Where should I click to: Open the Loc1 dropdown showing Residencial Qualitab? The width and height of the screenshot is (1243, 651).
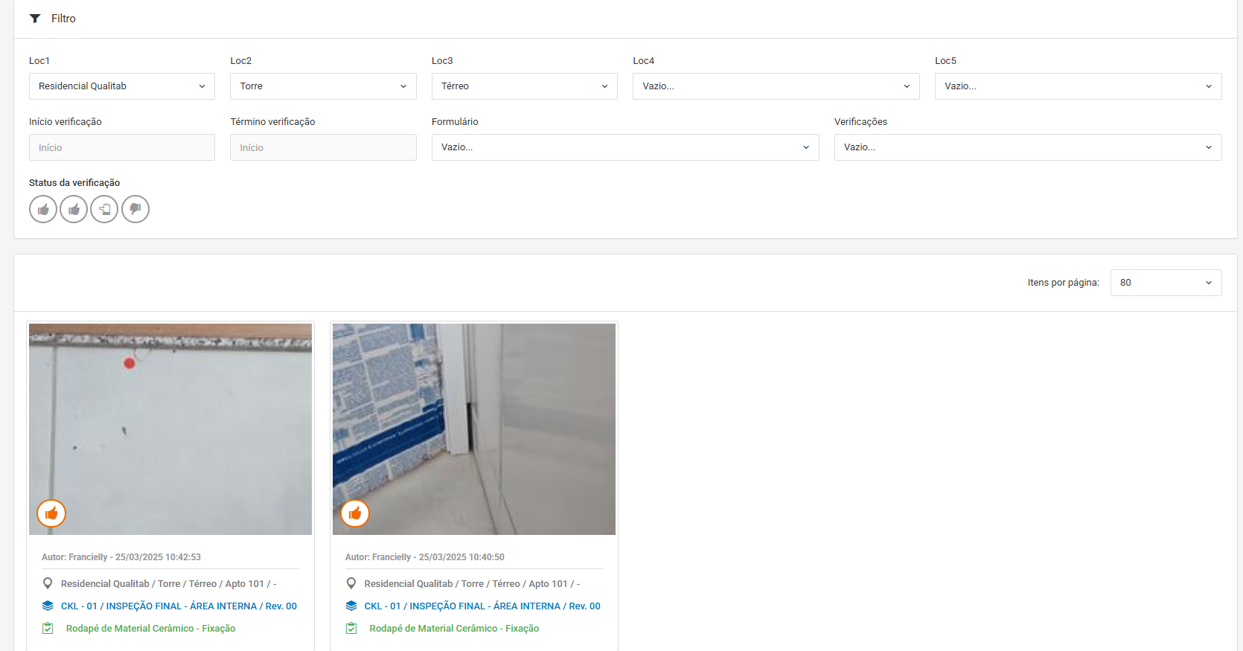coord(122,86)
